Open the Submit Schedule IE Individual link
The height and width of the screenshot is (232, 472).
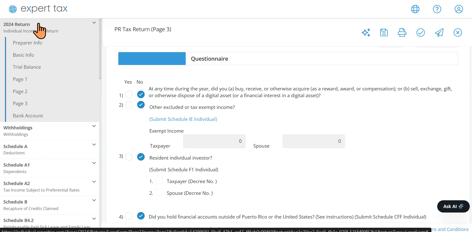coord(183,119)
